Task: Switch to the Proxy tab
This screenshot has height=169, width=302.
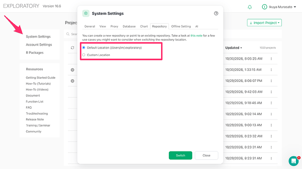Action: tap(114, 26)
